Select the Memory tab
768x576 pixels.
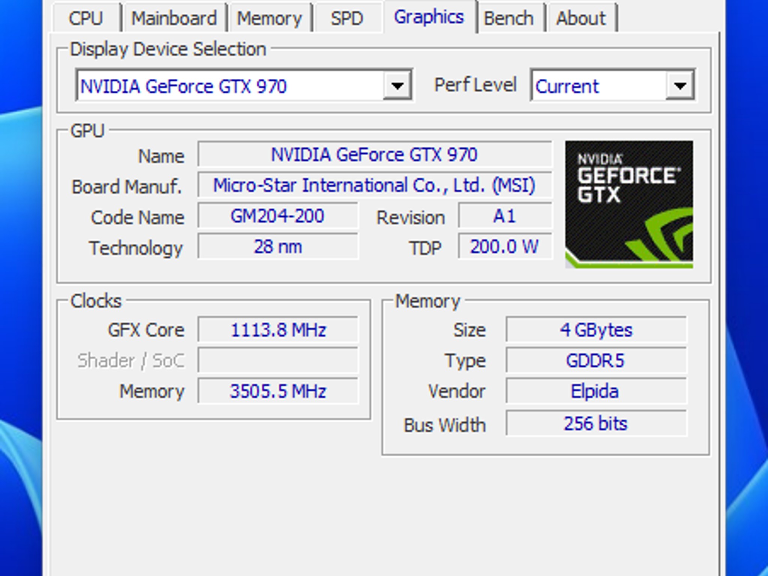coord(269,18)
